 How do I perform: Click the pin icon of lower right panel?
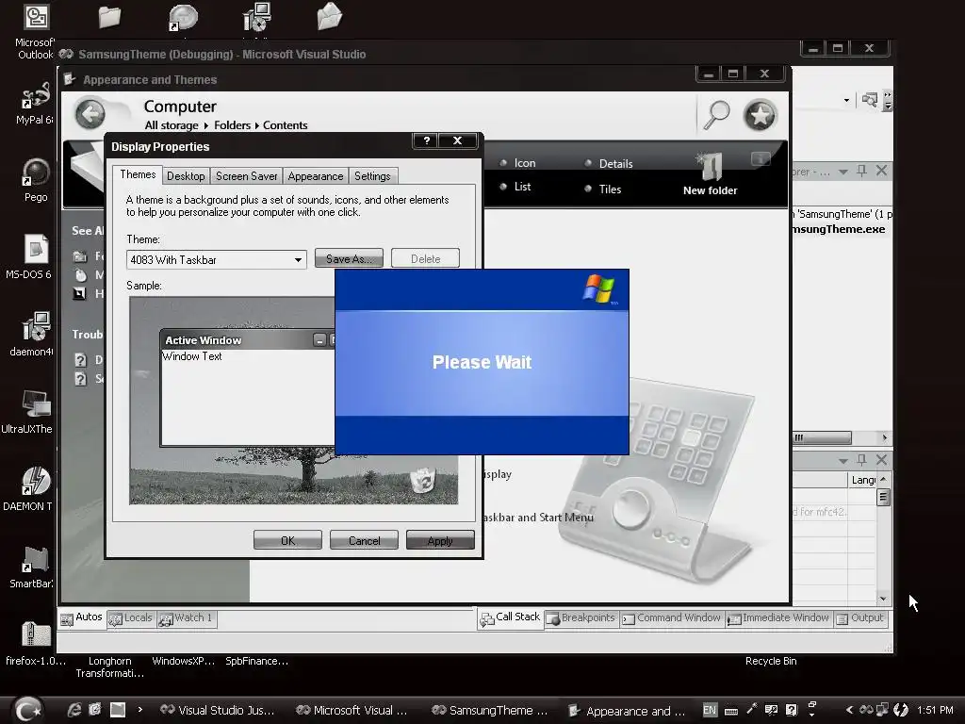pos(861,459)
